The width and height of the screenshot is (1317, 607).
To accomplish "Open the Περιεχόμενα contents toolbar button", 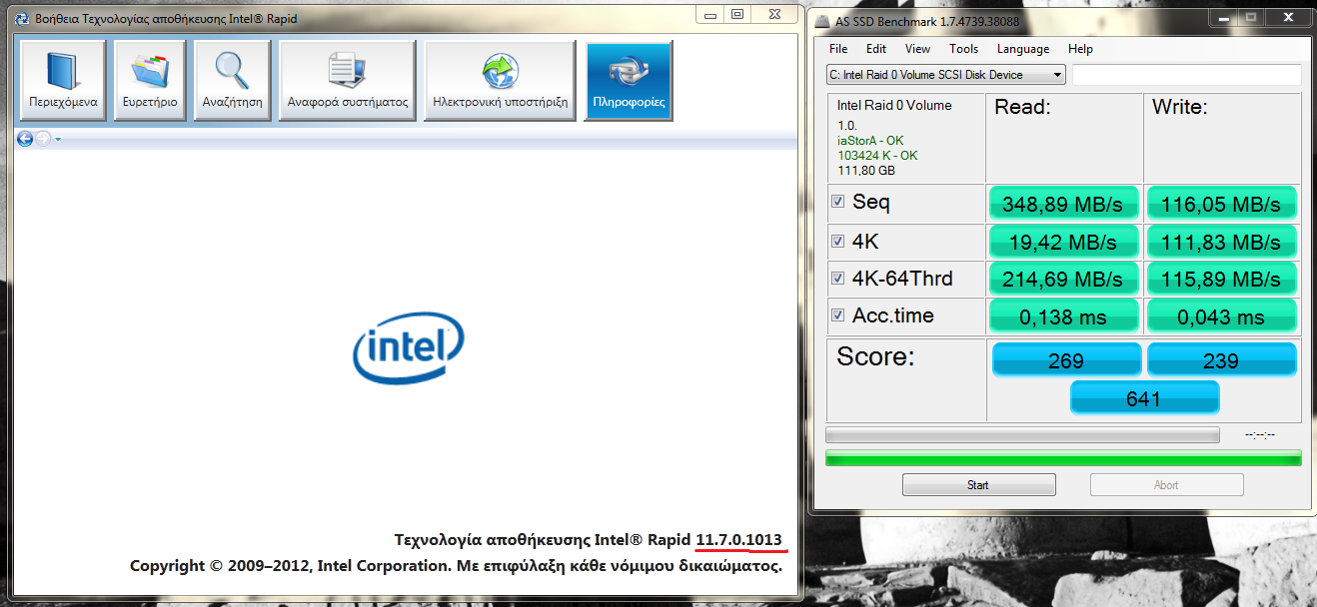I will pos(63,80).
